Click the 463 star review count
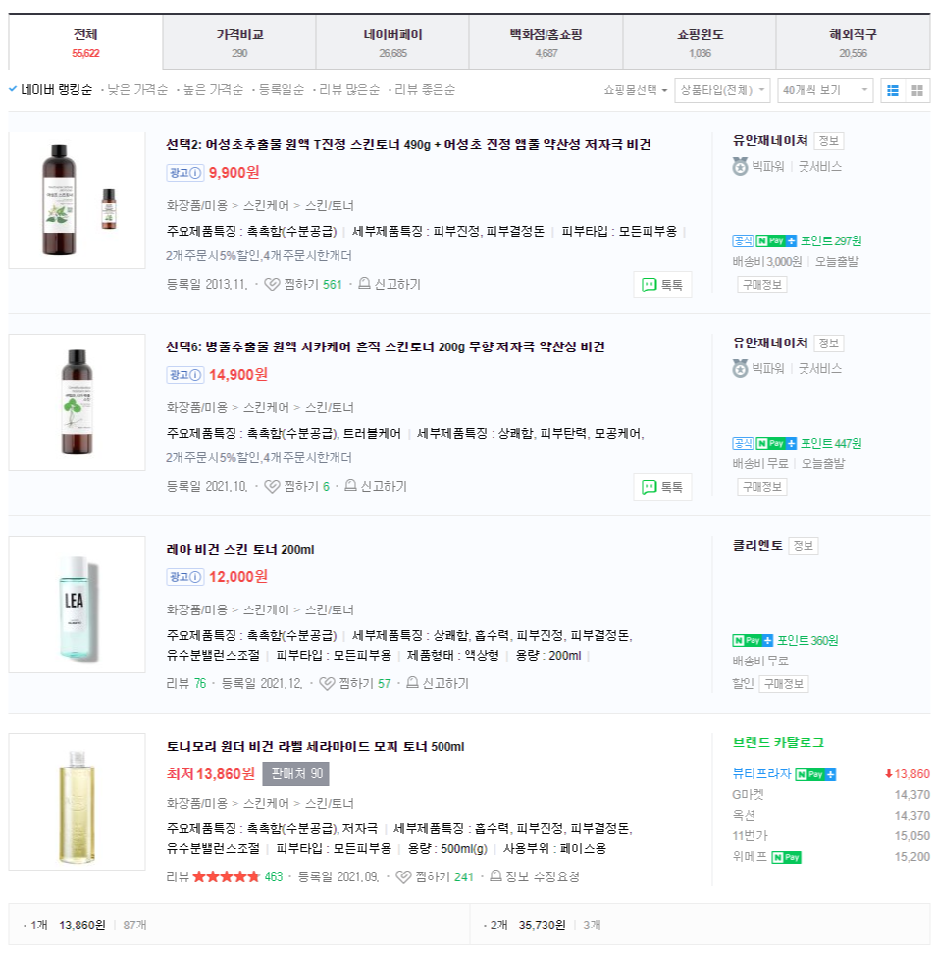The height and width of the screenshot is (954, 936). point(274,876)
